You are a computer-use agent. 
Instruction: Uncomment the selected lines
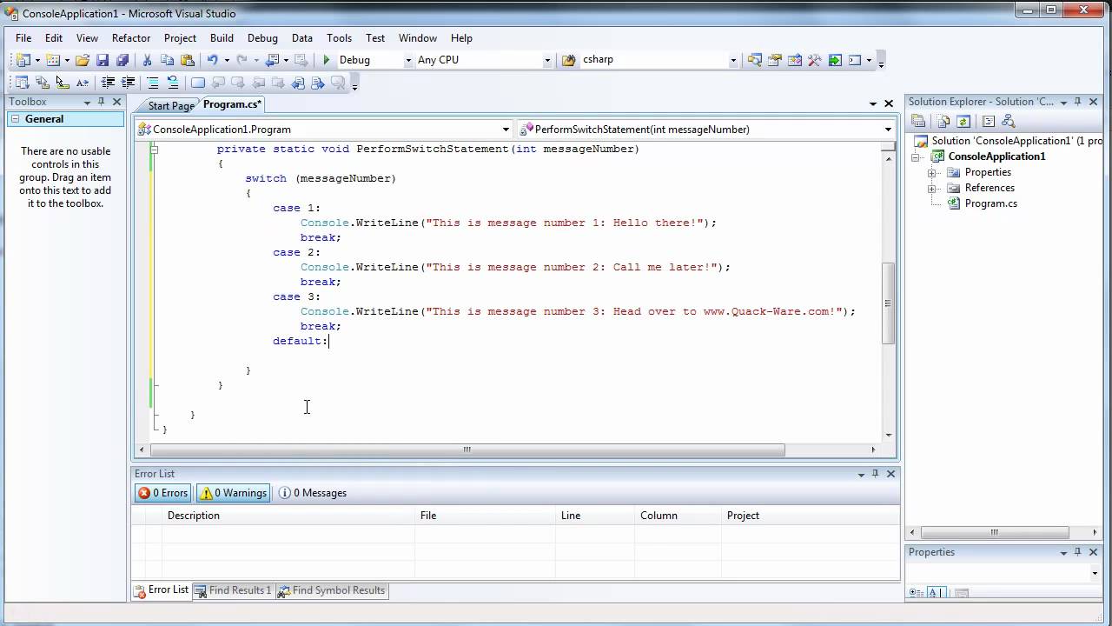(173, 83)
